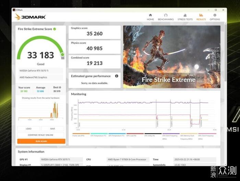Click the AMD Ryzen 7 9700X CPU field
The height and width of the screenshot is (181, 240).
pos(128,159)
